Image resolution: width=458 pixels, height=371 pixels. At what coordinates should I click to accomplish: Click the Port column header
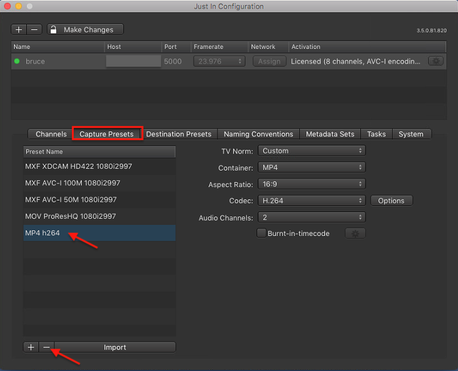176,47
